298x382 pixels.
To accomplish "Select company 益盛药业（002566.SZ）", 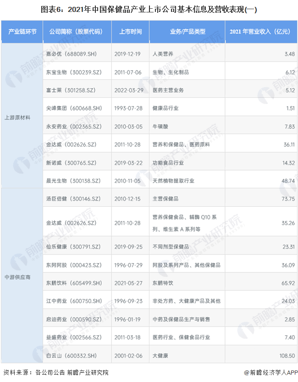I will click(74, 338).
